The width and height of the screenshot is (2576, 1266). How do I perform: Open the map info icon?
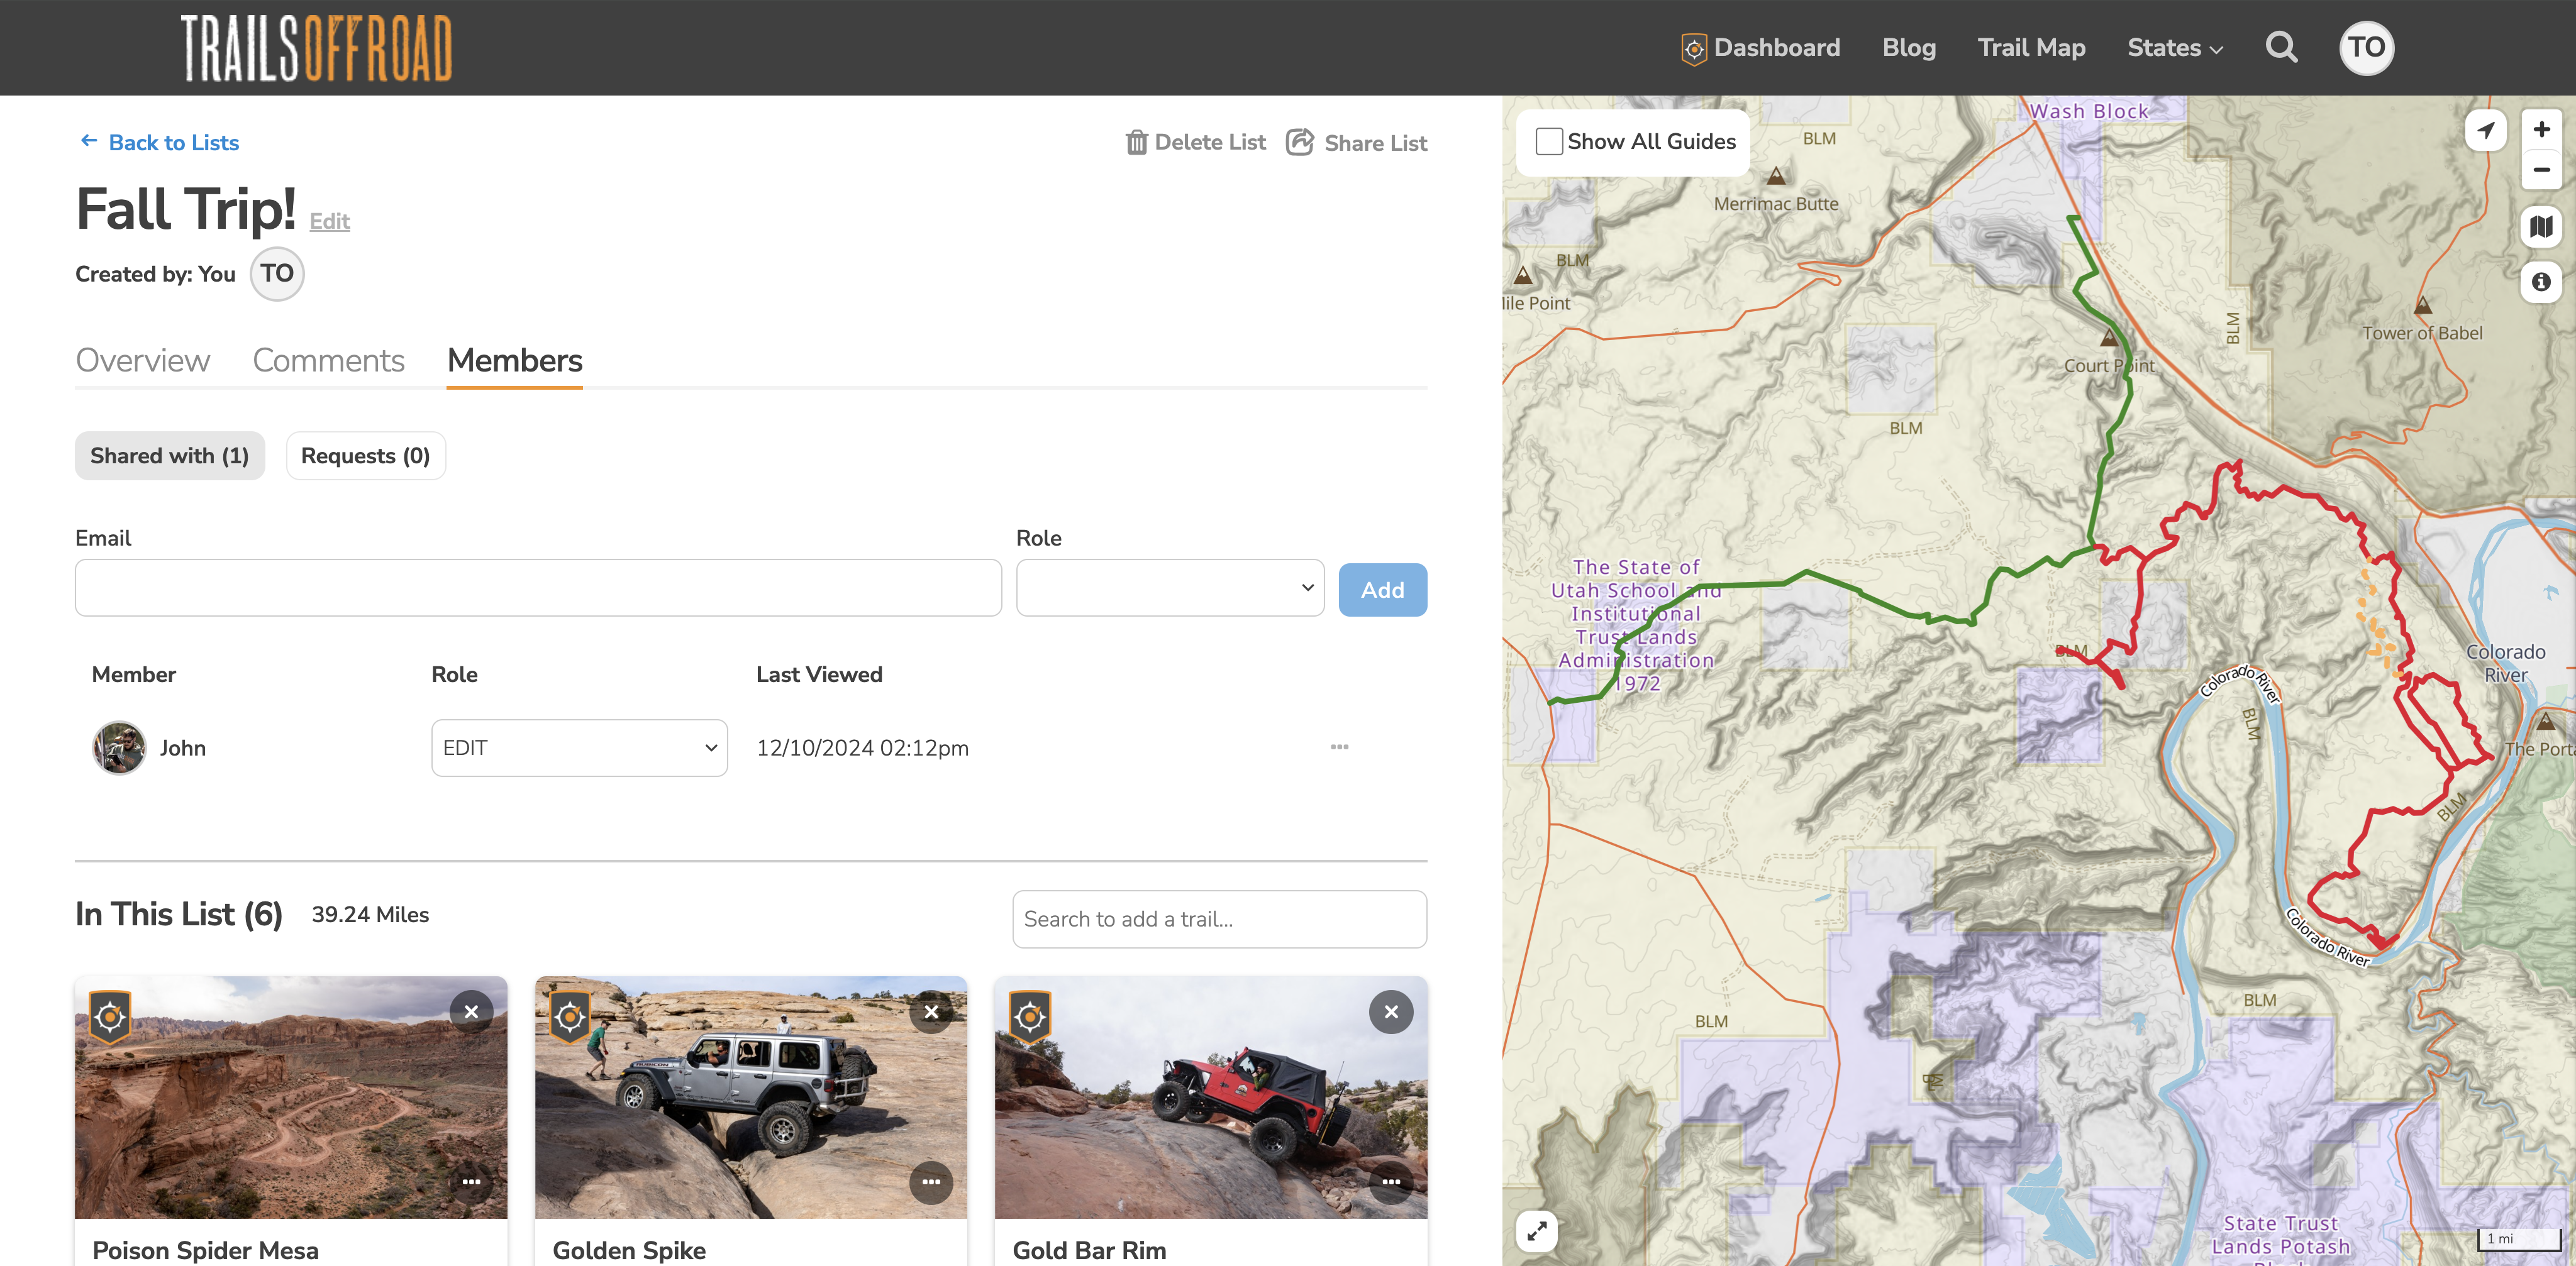(2541, 282)
